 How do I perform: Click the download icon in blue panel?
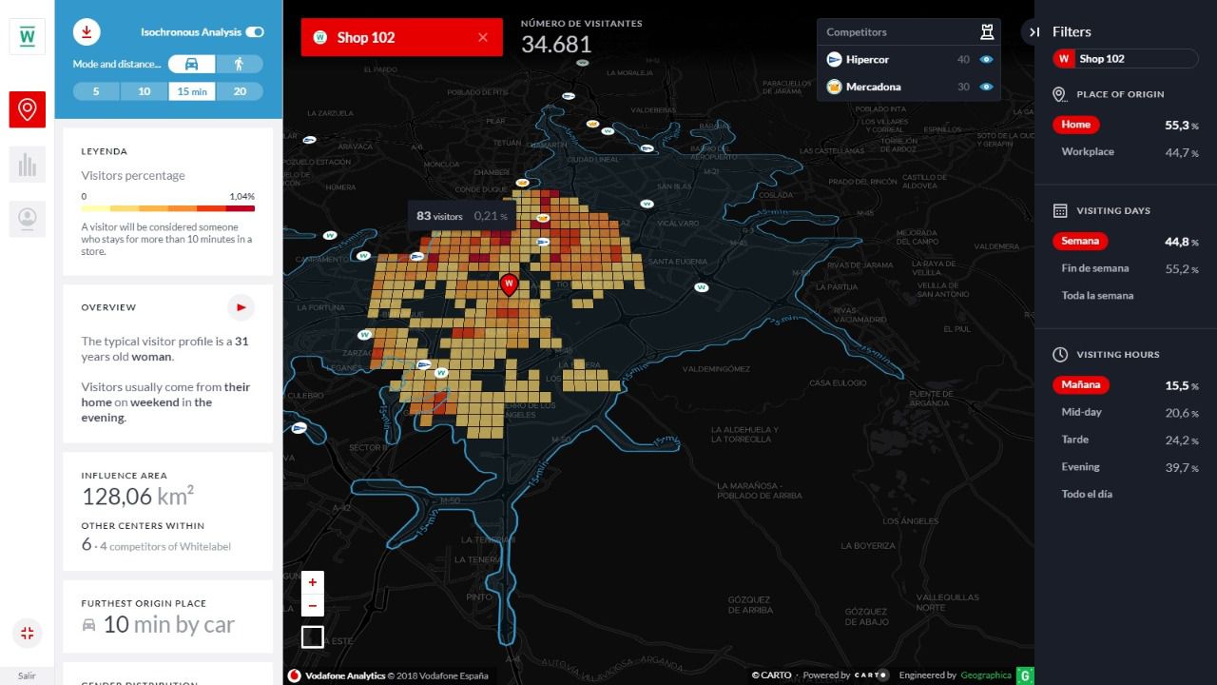(x=87, y=32)
